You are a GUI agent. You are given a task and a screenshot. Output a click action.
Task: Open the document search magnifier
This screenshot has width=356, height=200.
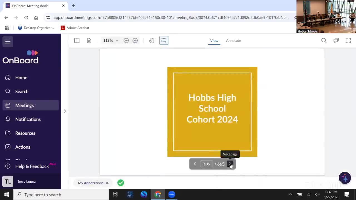coord(324,41)
